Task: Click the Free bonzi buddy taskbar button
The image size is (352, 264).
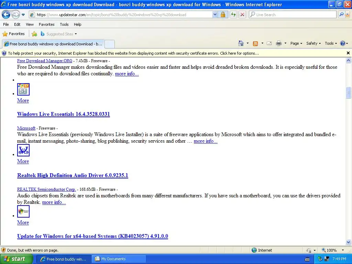Action: (64, 259)
